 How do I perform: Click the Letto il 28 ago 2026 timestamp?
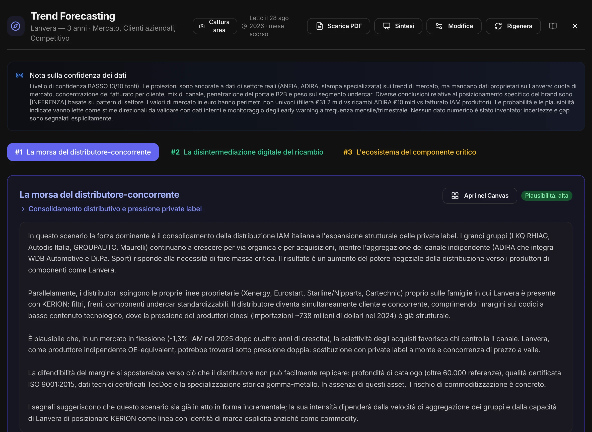[x=269, y=26]
